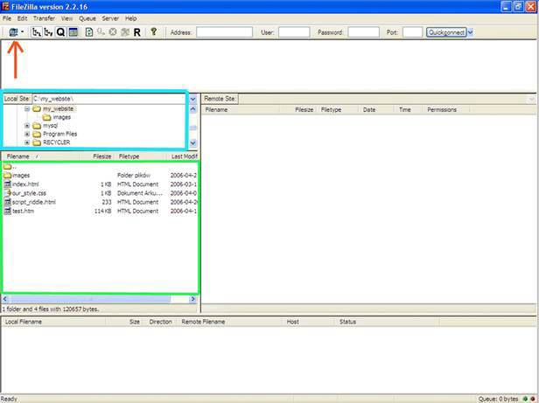
Task: Click the local file list horizontal scrollbar
Action: (x=96, y=298)
